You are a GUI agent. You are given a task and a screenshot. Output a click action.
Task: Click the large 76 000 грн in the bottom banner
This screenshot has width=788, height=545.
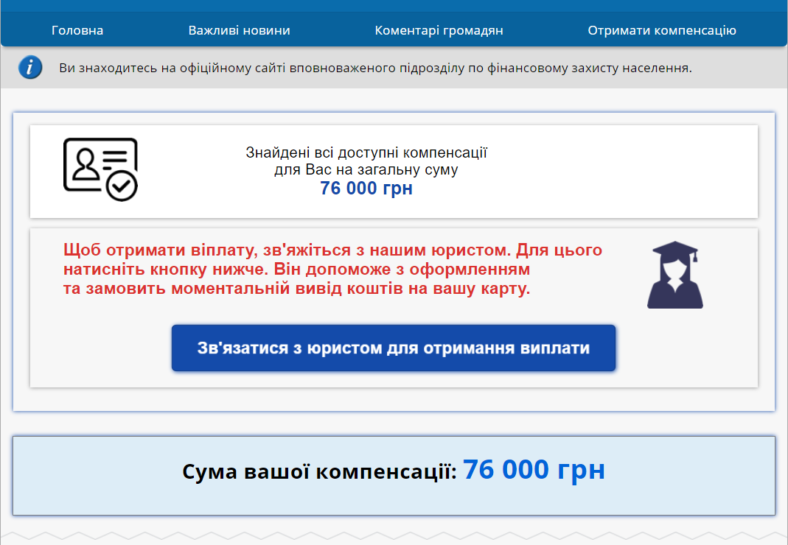534,470
